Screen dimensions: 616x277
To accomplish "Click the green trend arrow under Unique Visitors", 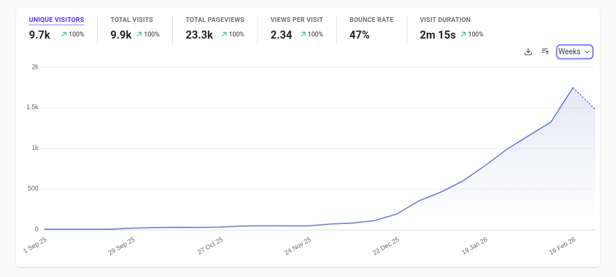I will click(64, 34).
